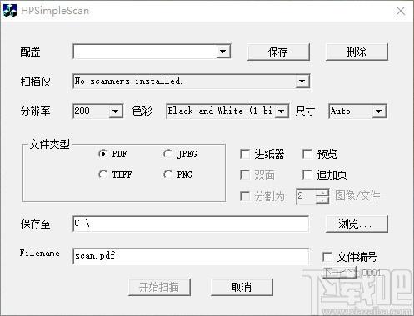Click the Filename field scan.pdf

point(191,255)
